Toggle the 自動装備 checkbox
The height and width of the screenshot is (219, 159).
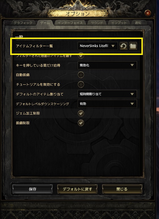81,75
